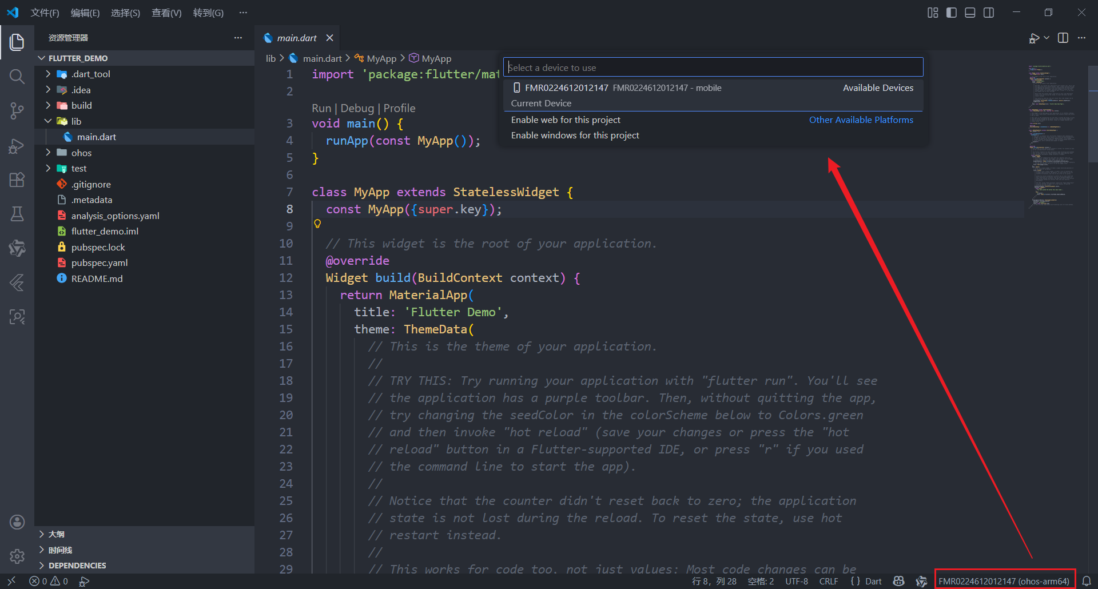This screenshot has width=1098, height=589.
Task: Expand the 时间线 timeline section
Action: point(144,550)
